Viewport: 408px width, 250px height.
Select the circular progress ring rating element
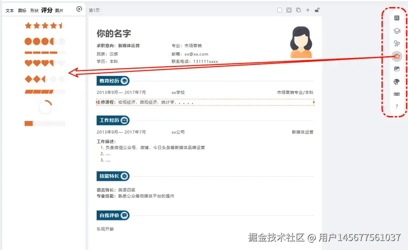(44, 107)
